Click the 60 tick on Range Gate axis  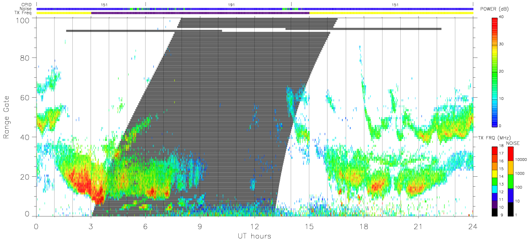point(25,97)
